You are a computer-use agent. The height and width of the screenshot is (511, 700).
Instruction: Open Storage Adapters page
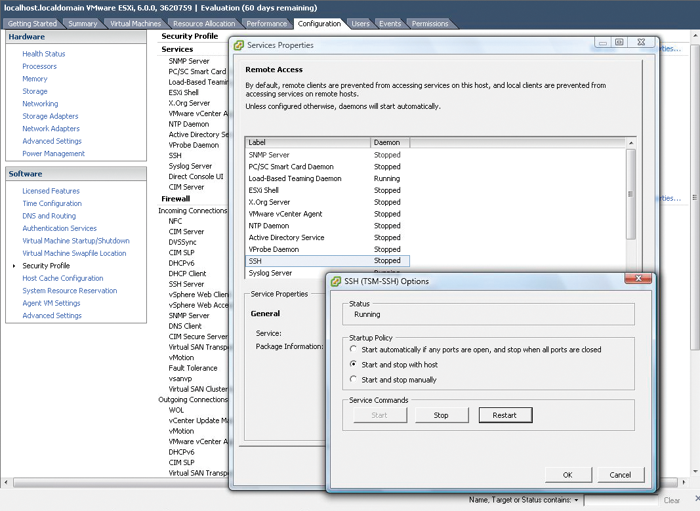pos(51,116)
